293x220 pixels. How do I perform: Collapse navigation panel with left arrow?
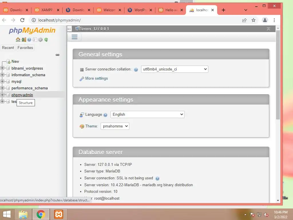(69, 29)
